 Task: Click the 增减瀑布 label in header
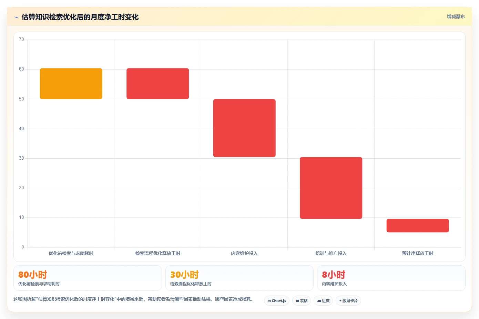pyautogui.click(x=456, y=17)
